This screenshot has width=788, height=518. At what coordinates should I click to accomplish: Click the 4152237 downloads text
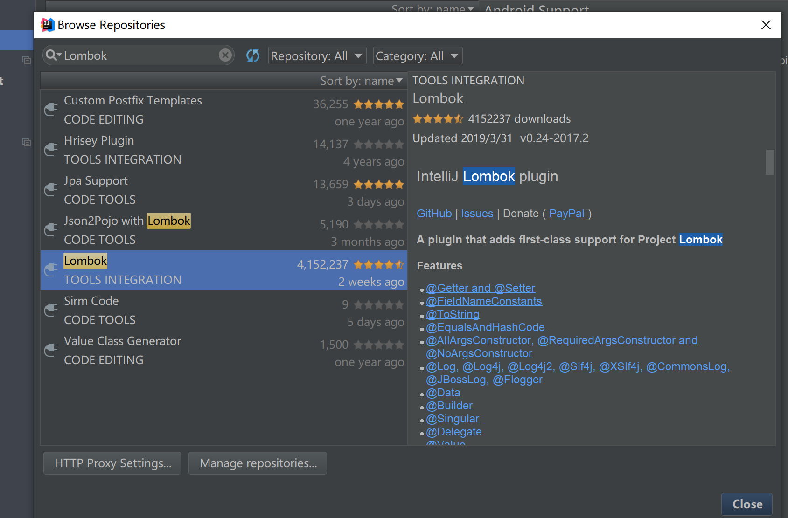click(x=519, y=119)
